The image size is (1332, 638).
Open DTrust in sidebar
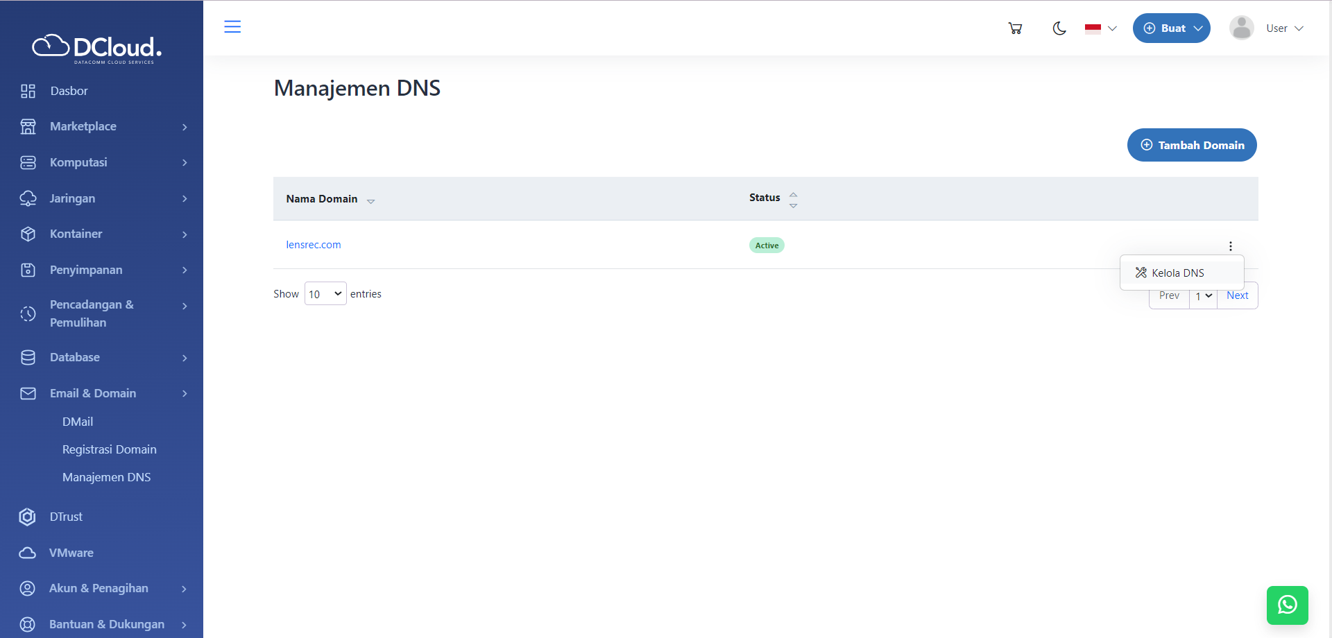66,517
